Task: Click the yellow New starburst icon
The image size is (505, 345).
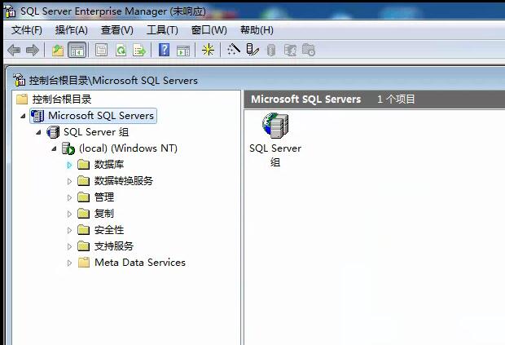Action: coord(208,50)
